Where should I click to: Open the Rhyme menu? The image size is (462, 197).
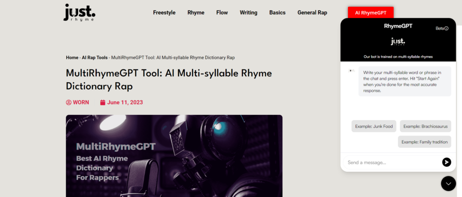tap(196, 13)
